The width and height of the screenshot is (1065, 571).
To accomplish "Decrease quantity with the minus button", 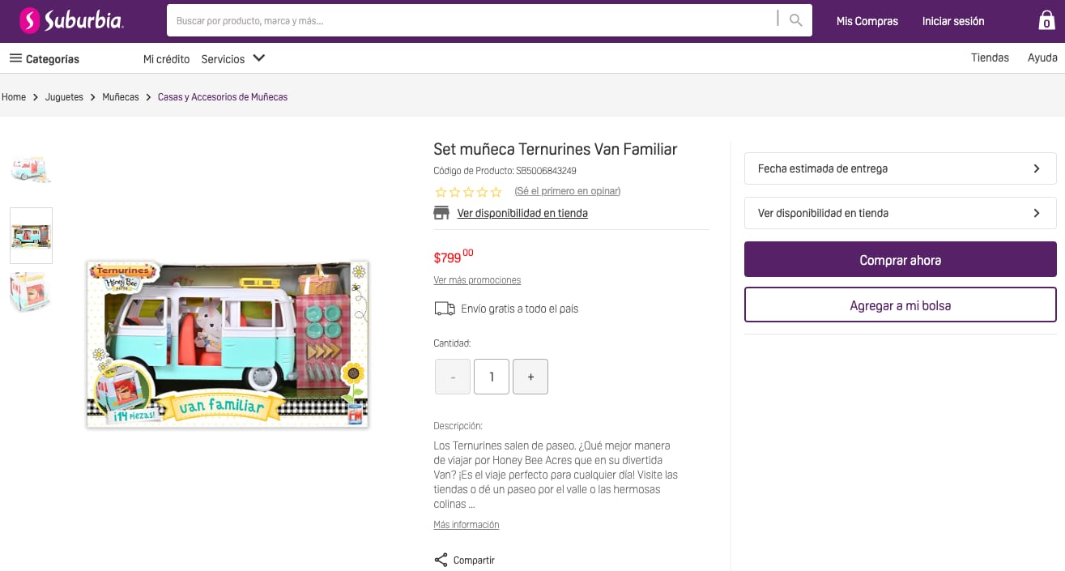I will [x=453, y=377].
